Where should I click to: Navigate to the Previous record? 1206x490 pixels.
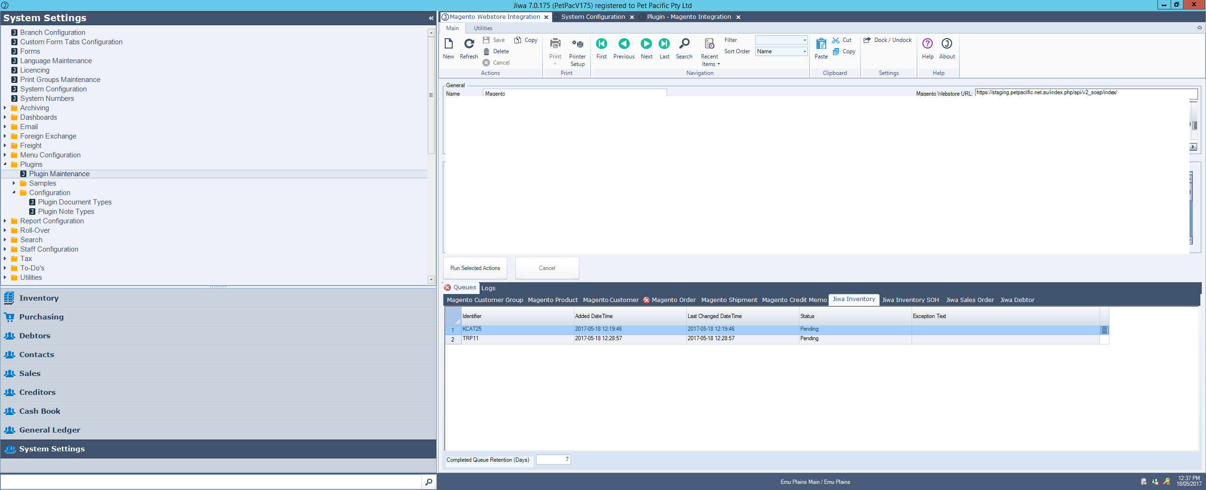click(x=624, y=44)
